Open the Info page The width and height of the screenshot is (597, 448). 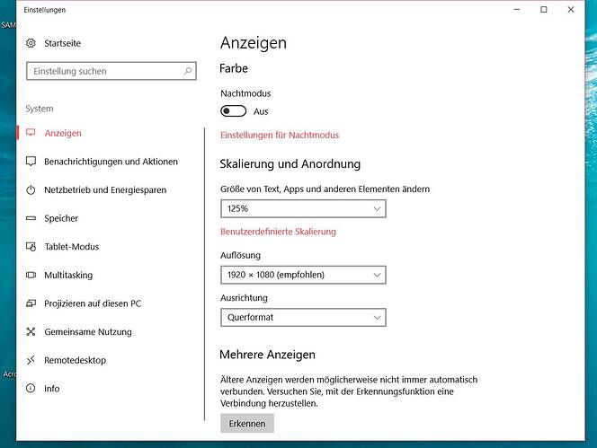point(52,389)
